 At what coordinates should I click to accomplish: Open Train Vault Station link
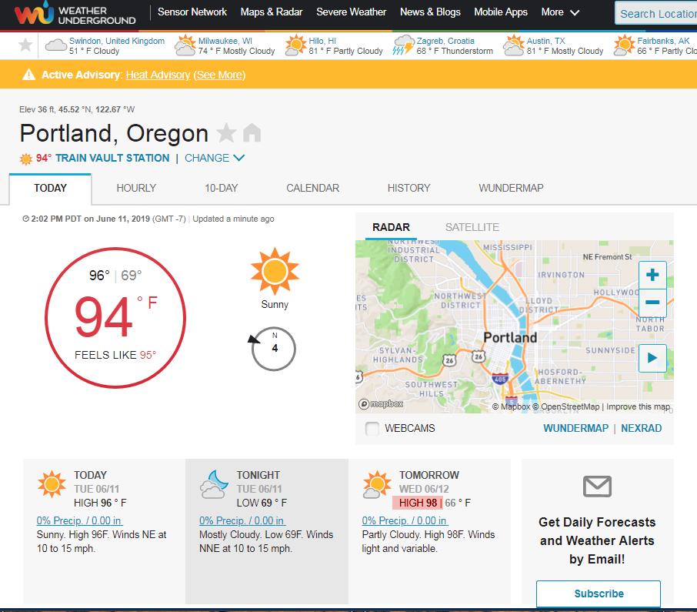click(112, 158)
